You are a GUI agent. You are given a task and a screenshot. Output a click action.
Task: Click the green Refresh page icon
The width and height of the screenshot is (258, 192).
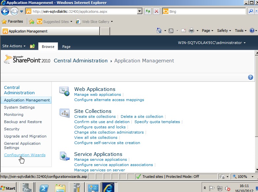[x=148, y=11]
